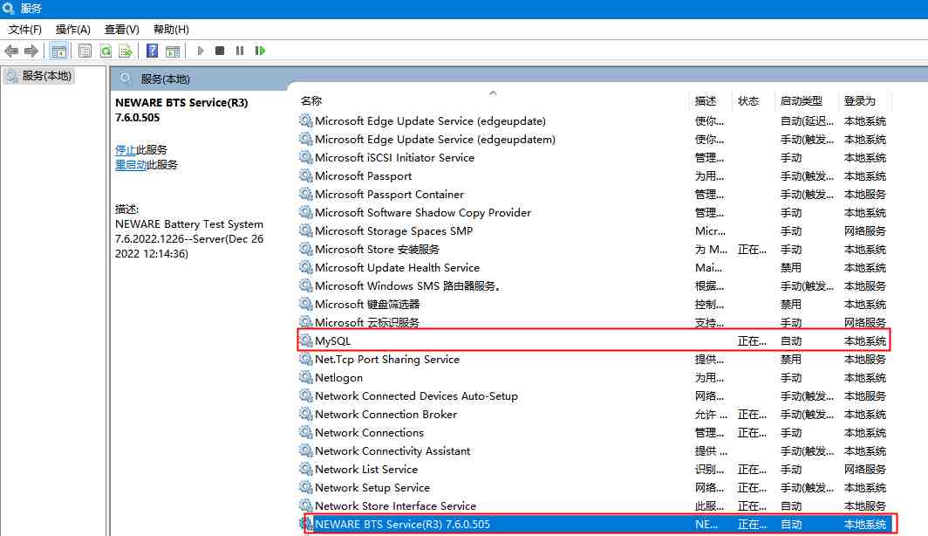Click the 重启动 link to restart service

130,165
